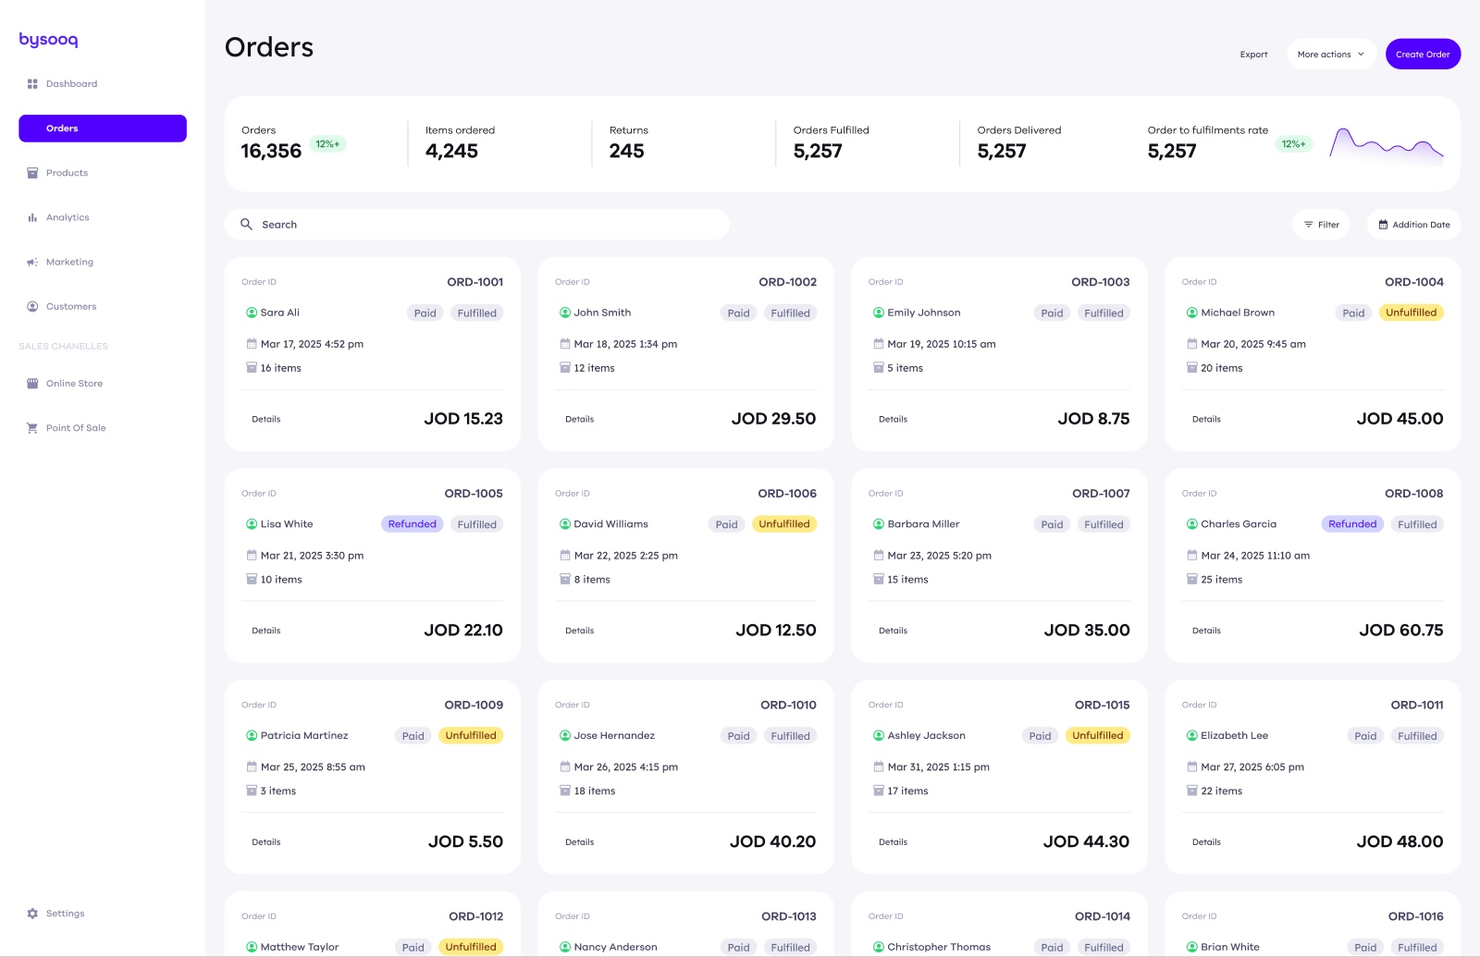
Task: Click the avatar icon beside Patricia Martinez
Action: (252, 736)
